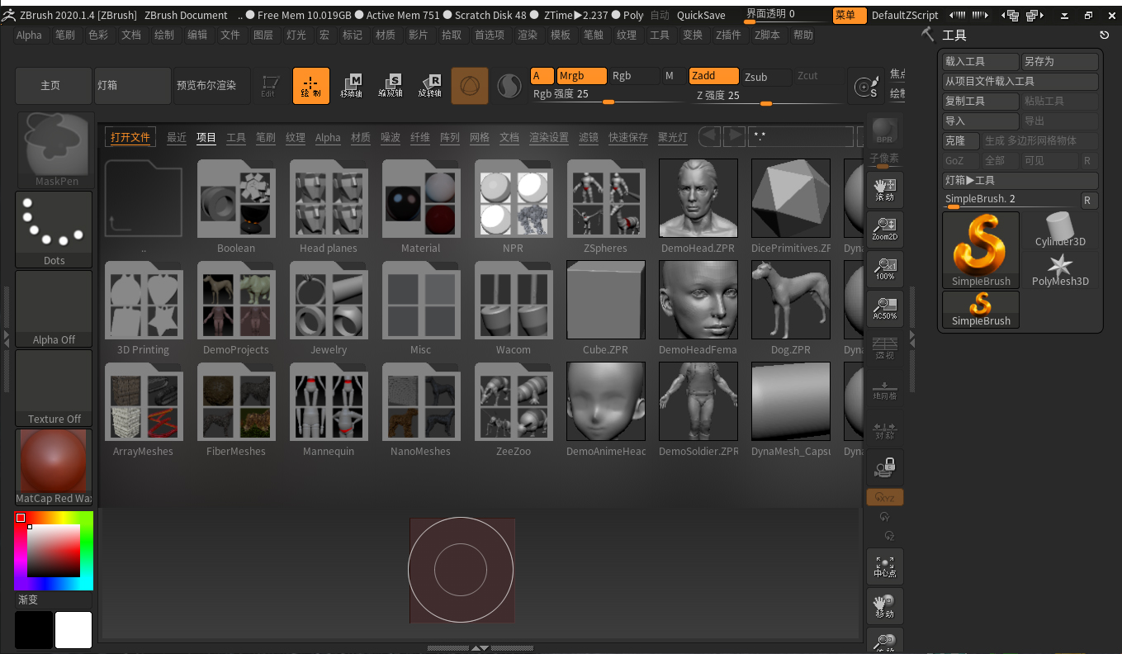Open the Z插件 plugin menu

point(728,35)
